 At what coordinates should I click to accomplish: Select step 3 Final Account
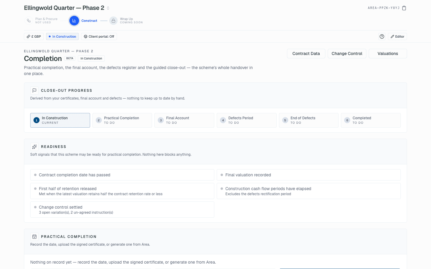pos(184,120)
